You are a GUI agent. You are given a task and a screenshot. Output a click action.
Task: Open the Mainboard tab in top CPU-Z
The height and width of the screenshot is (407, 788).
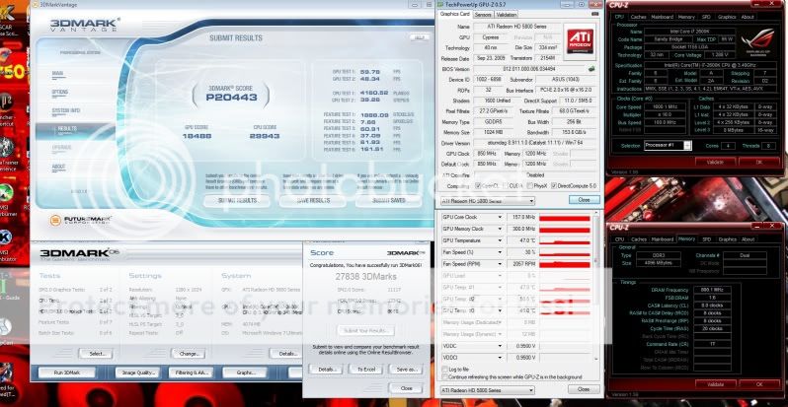663,17
